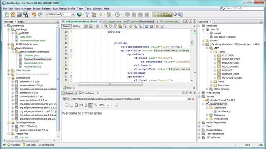266x149 pixels.
Task: Click the Clean and Build icon
Action: pos(94,14)
